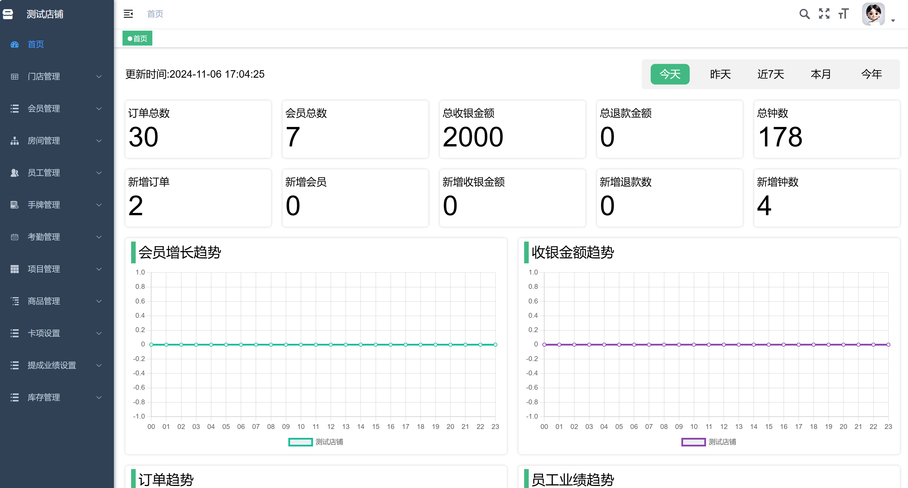
Task: Click the 项目管理 grid icon
Action: (14, 269)
